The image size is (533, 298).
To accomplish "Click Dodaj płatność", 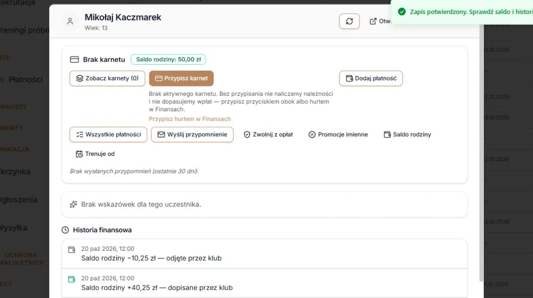I will coord(371,78).
